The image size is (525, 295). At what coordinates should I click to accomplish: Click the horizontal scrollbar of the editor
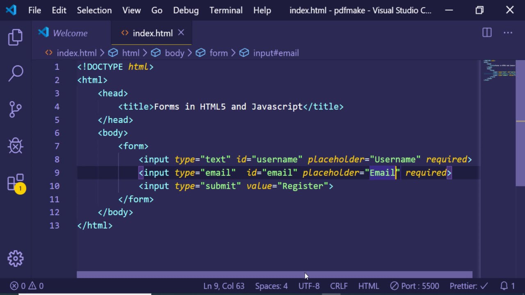274,275
